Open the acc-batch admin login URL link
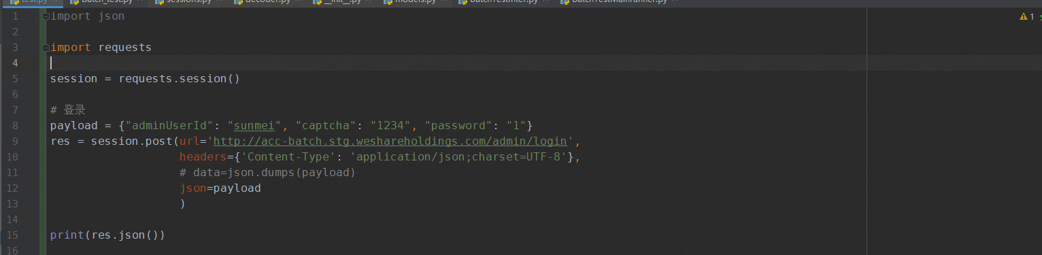 point(390,141)
